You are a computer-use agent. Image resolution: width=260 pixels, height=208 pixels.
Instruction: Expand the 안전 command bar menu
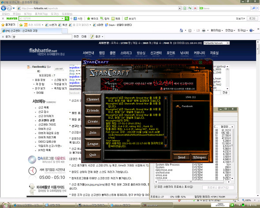230,30
